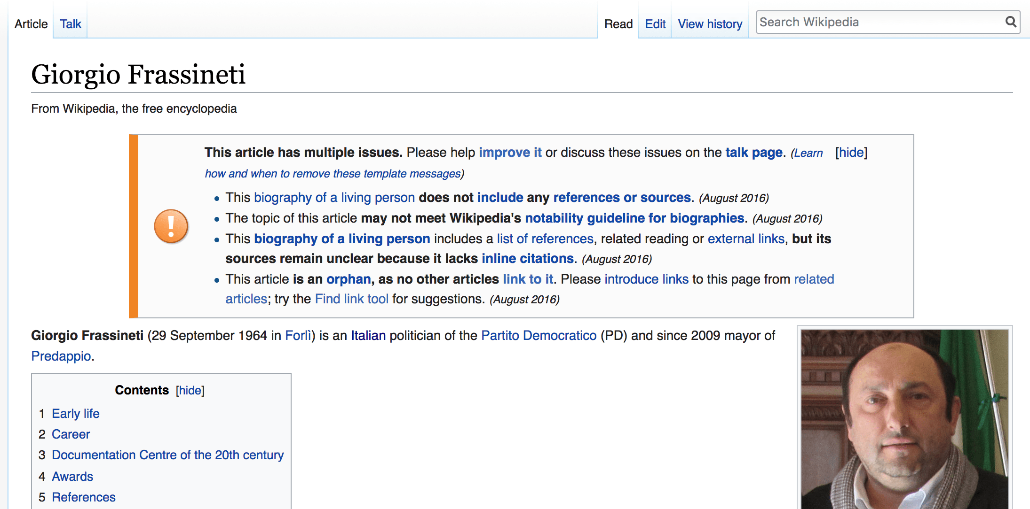Screen dimensions: 1030x509
Task: Open the Article tab
Action: click(31, 24)
